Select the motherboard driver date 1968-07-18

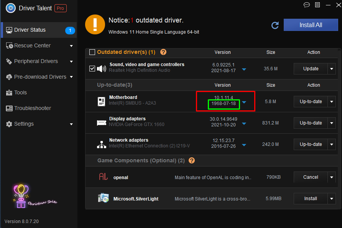[224, 103]
